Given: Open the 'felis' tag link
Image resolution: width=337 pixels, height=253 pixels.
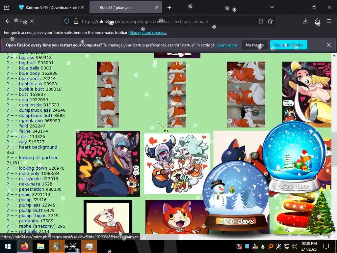Looking at the screenshot, I should pos(23,137).
